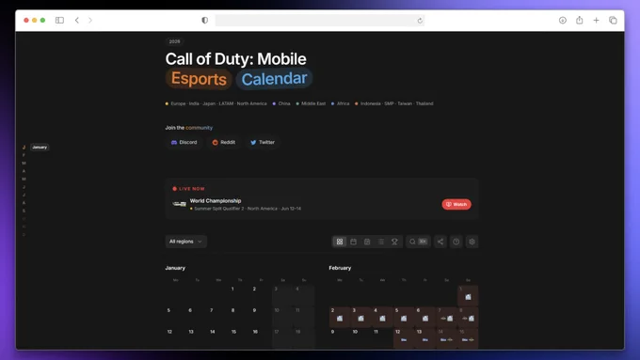Image resolution: width=640 pixels, height=360 pixels.
Task: Open the Twitter community link
Action: [x=263, y=142]
